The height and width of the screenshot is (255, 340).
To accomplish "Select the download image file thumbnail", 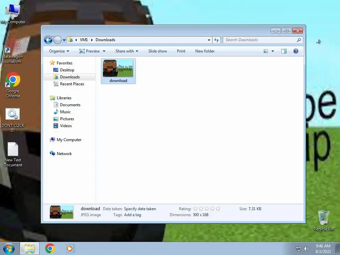I will click(118, 71).
